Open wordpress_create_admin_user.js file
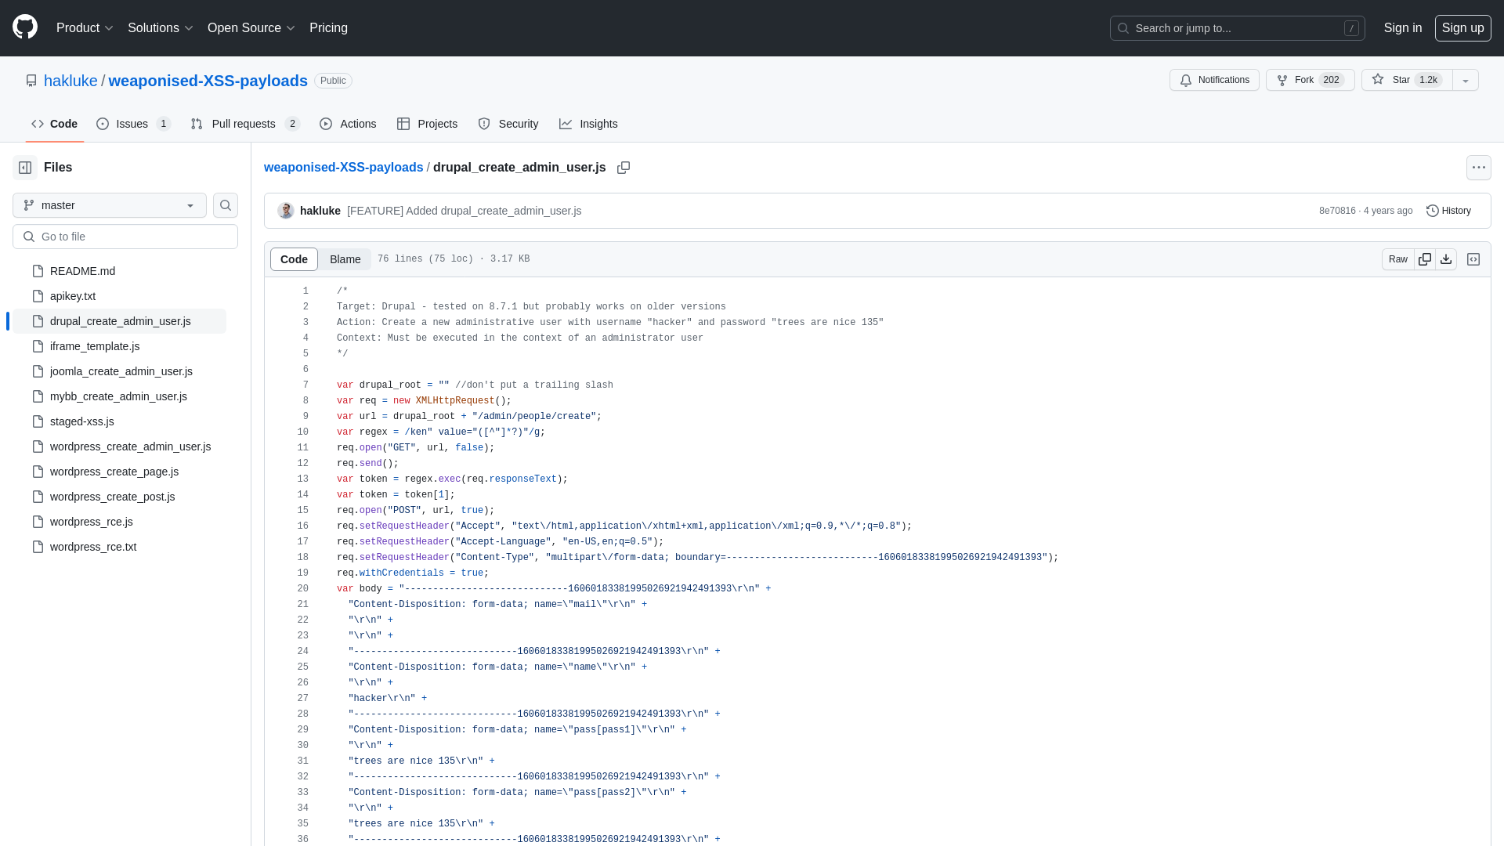1504x846 pixels. pyautogui.click(x=119, y=446)
